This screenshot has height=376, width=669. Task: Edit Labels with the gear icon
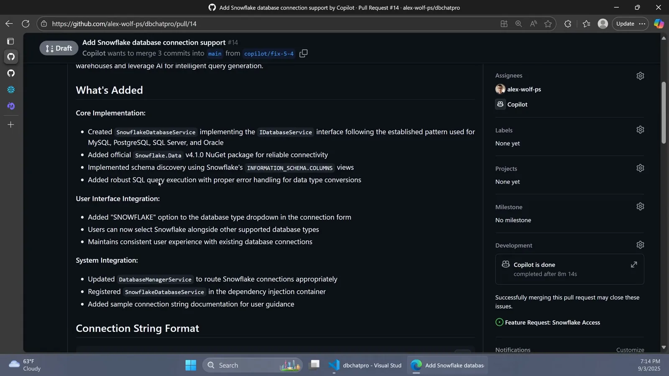coord(640,130)
